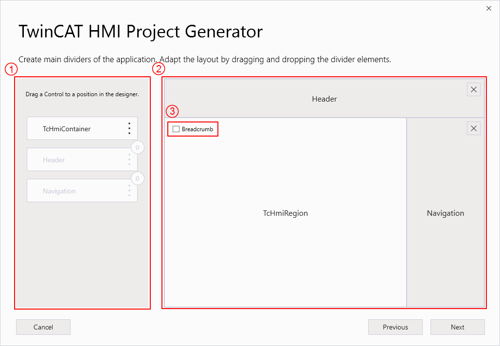Click the TcHmiRegion area in the designer

point(286,213)
